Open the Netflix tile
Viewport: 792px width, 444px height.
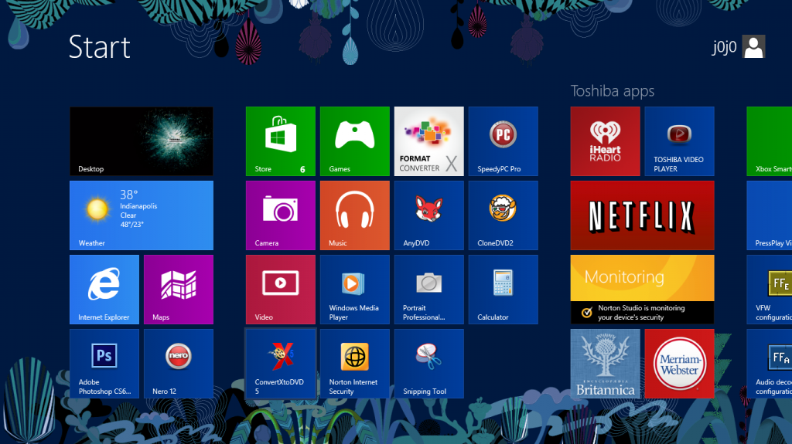[642, 215]
